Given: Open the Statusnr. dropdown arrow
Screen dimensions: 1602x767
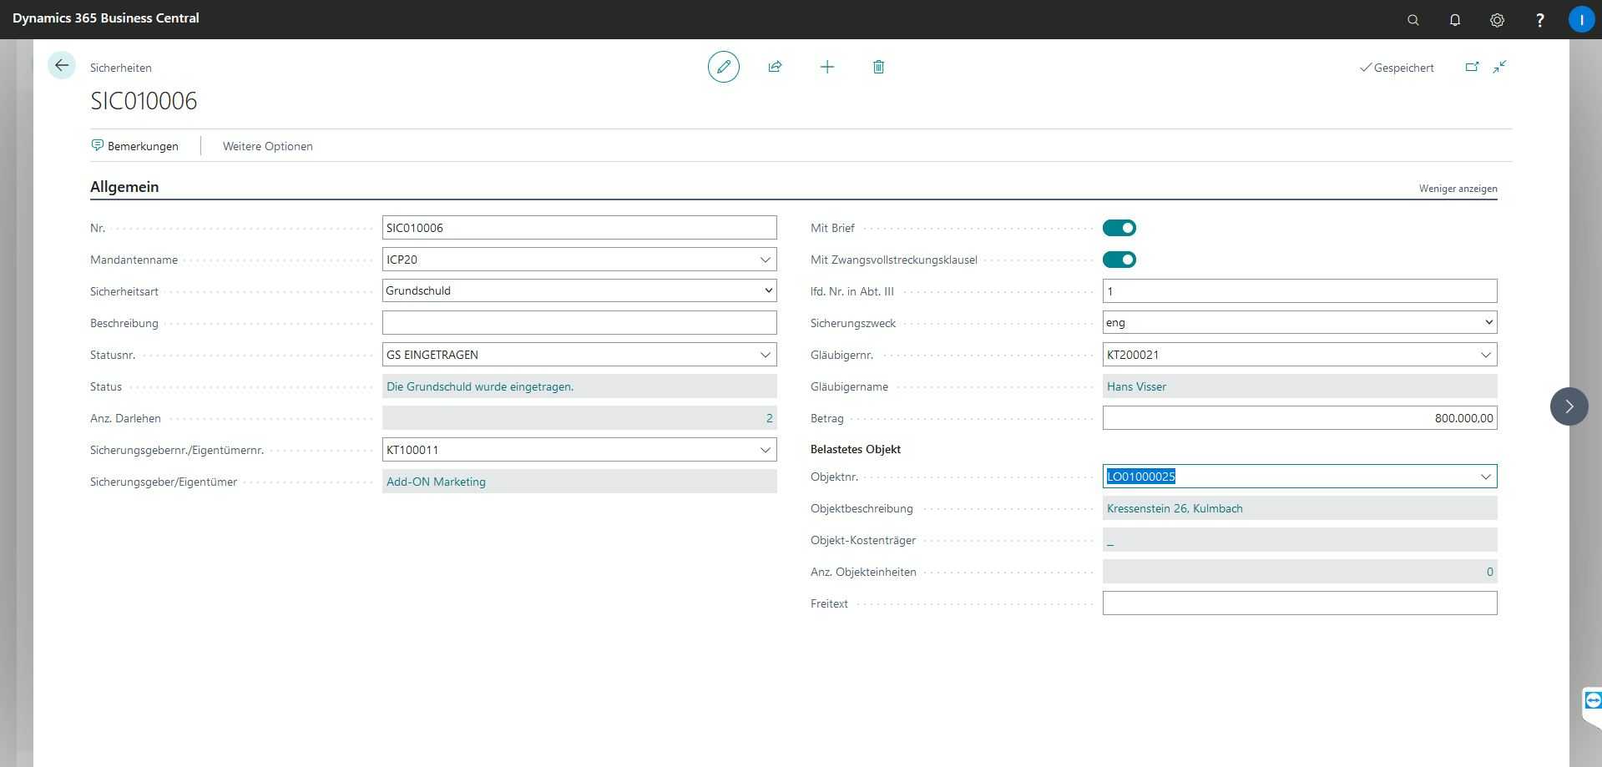Looking at the screenshot, I should pyautogui.click(x=765, y=355).
